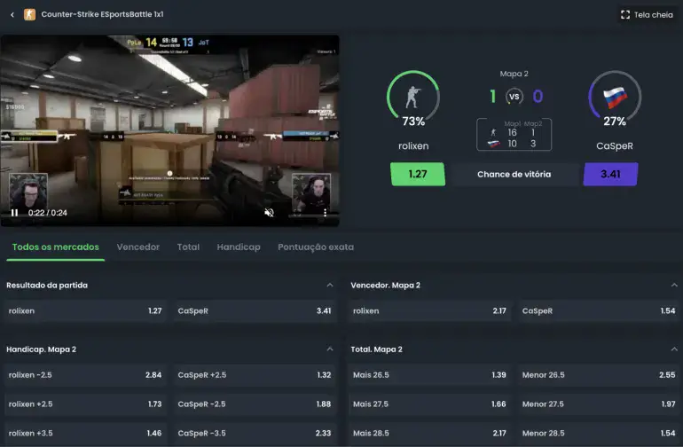Go back using the left arrow

point(12,15)
